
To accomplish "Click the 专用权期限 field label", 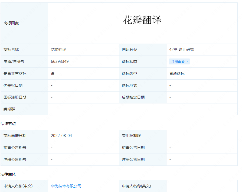I will [x=131, y=136].
